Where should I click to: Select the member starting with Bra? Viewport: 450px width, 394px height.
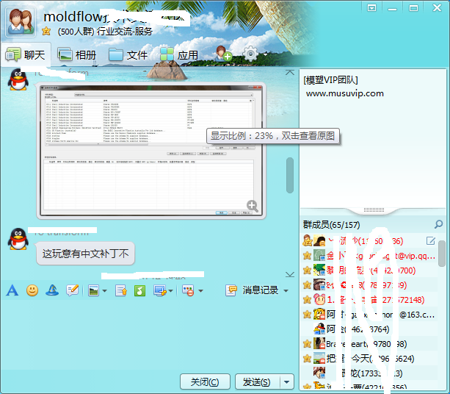(x=370, y=344)
